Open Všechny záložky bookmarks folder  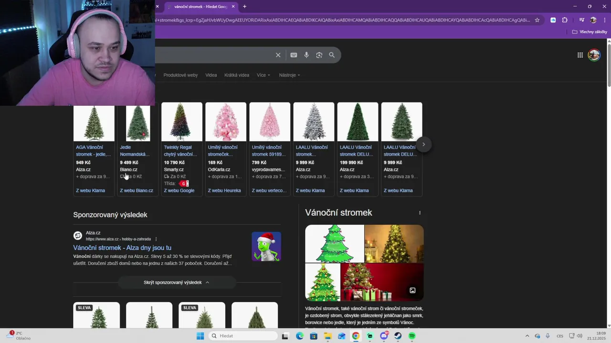point(590,32)
